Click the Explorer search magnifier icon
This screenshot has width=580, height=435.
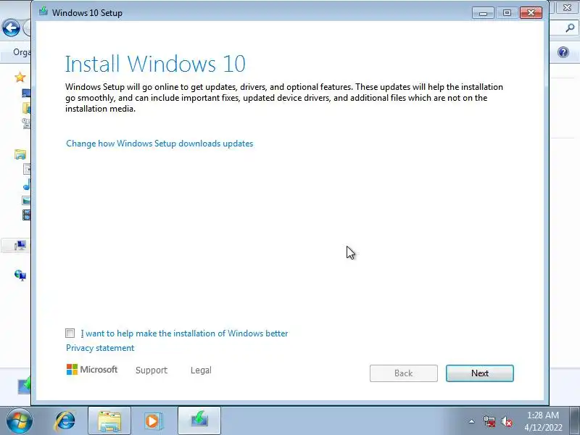tap(570, 28)
